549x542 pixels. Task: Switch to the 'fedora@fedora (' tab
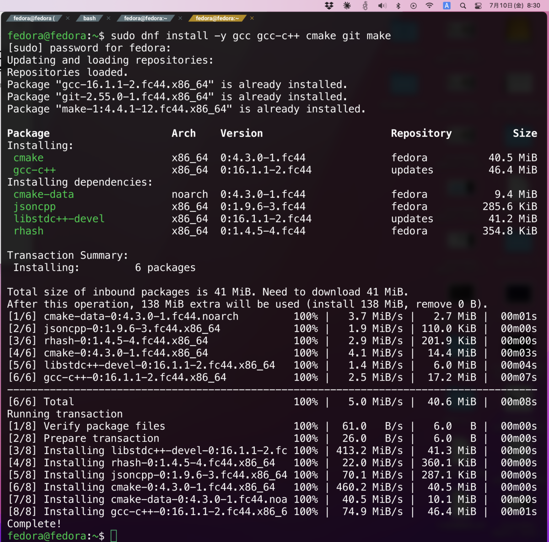pos(34,18)
